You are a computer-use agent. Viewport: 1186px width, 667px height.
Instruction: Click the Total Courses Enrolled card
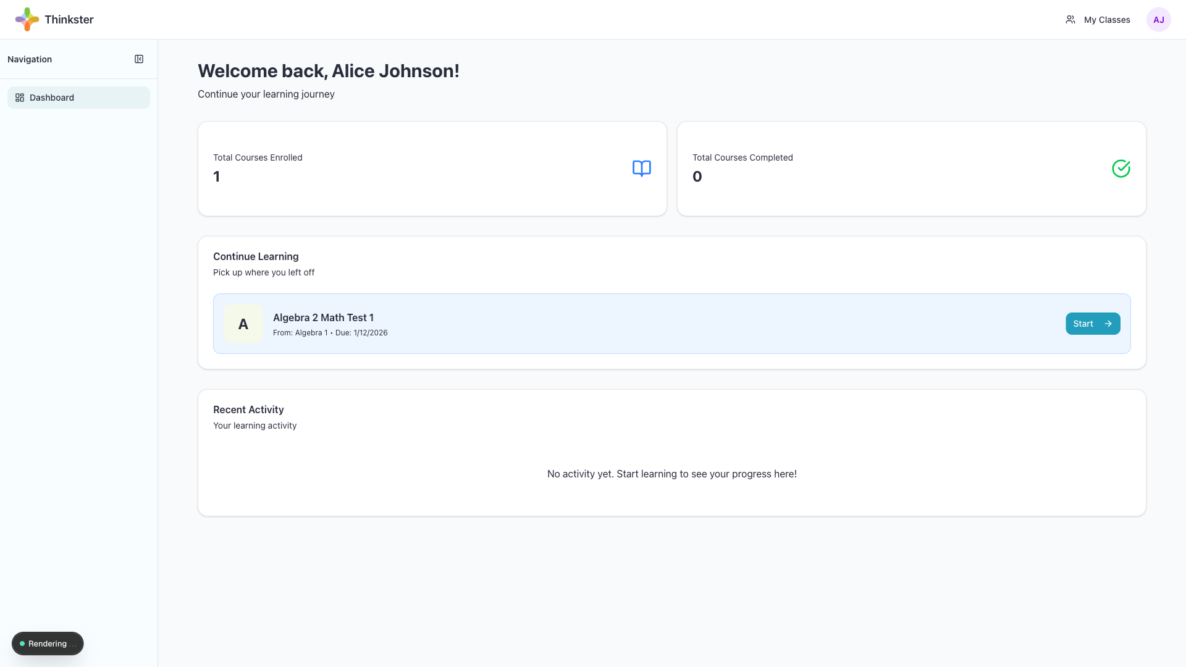[x=432, y=169]
